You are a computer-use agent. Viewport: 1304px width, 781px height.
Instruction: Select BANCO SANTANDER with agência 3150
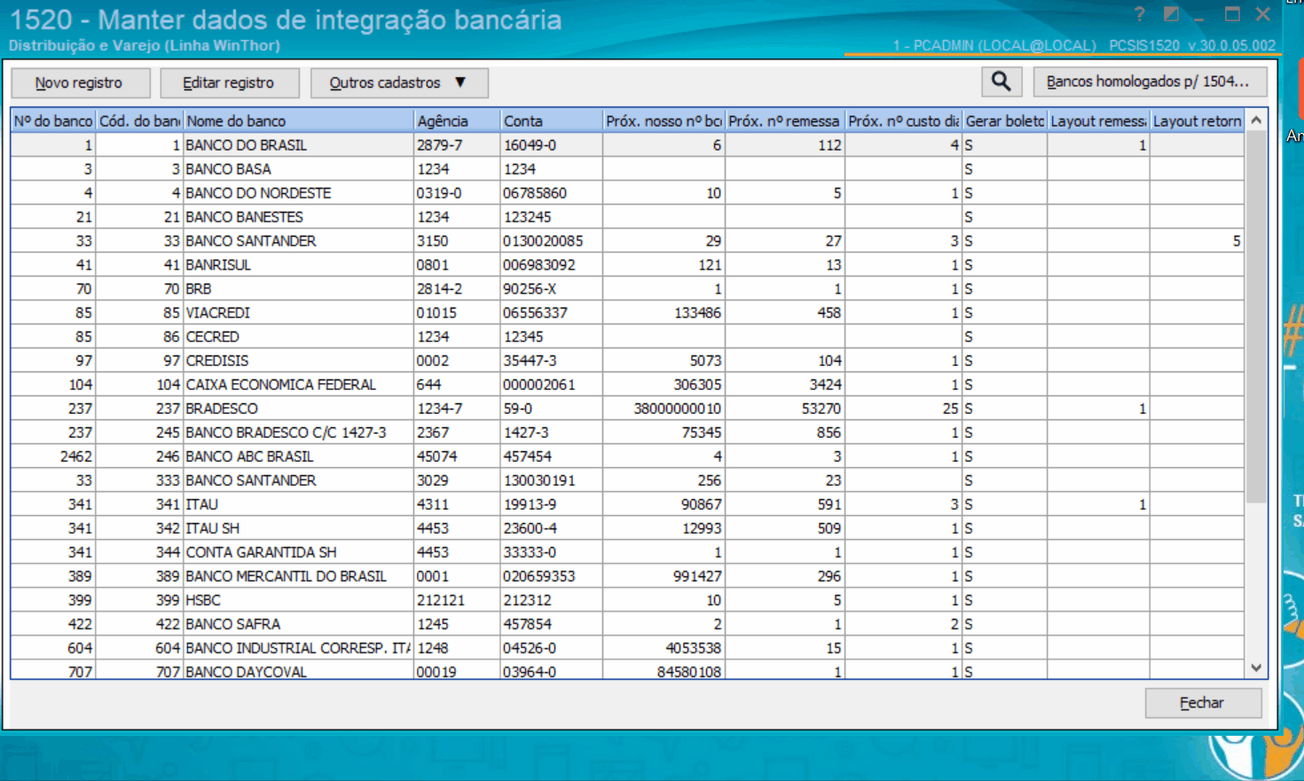click(627, 240)
